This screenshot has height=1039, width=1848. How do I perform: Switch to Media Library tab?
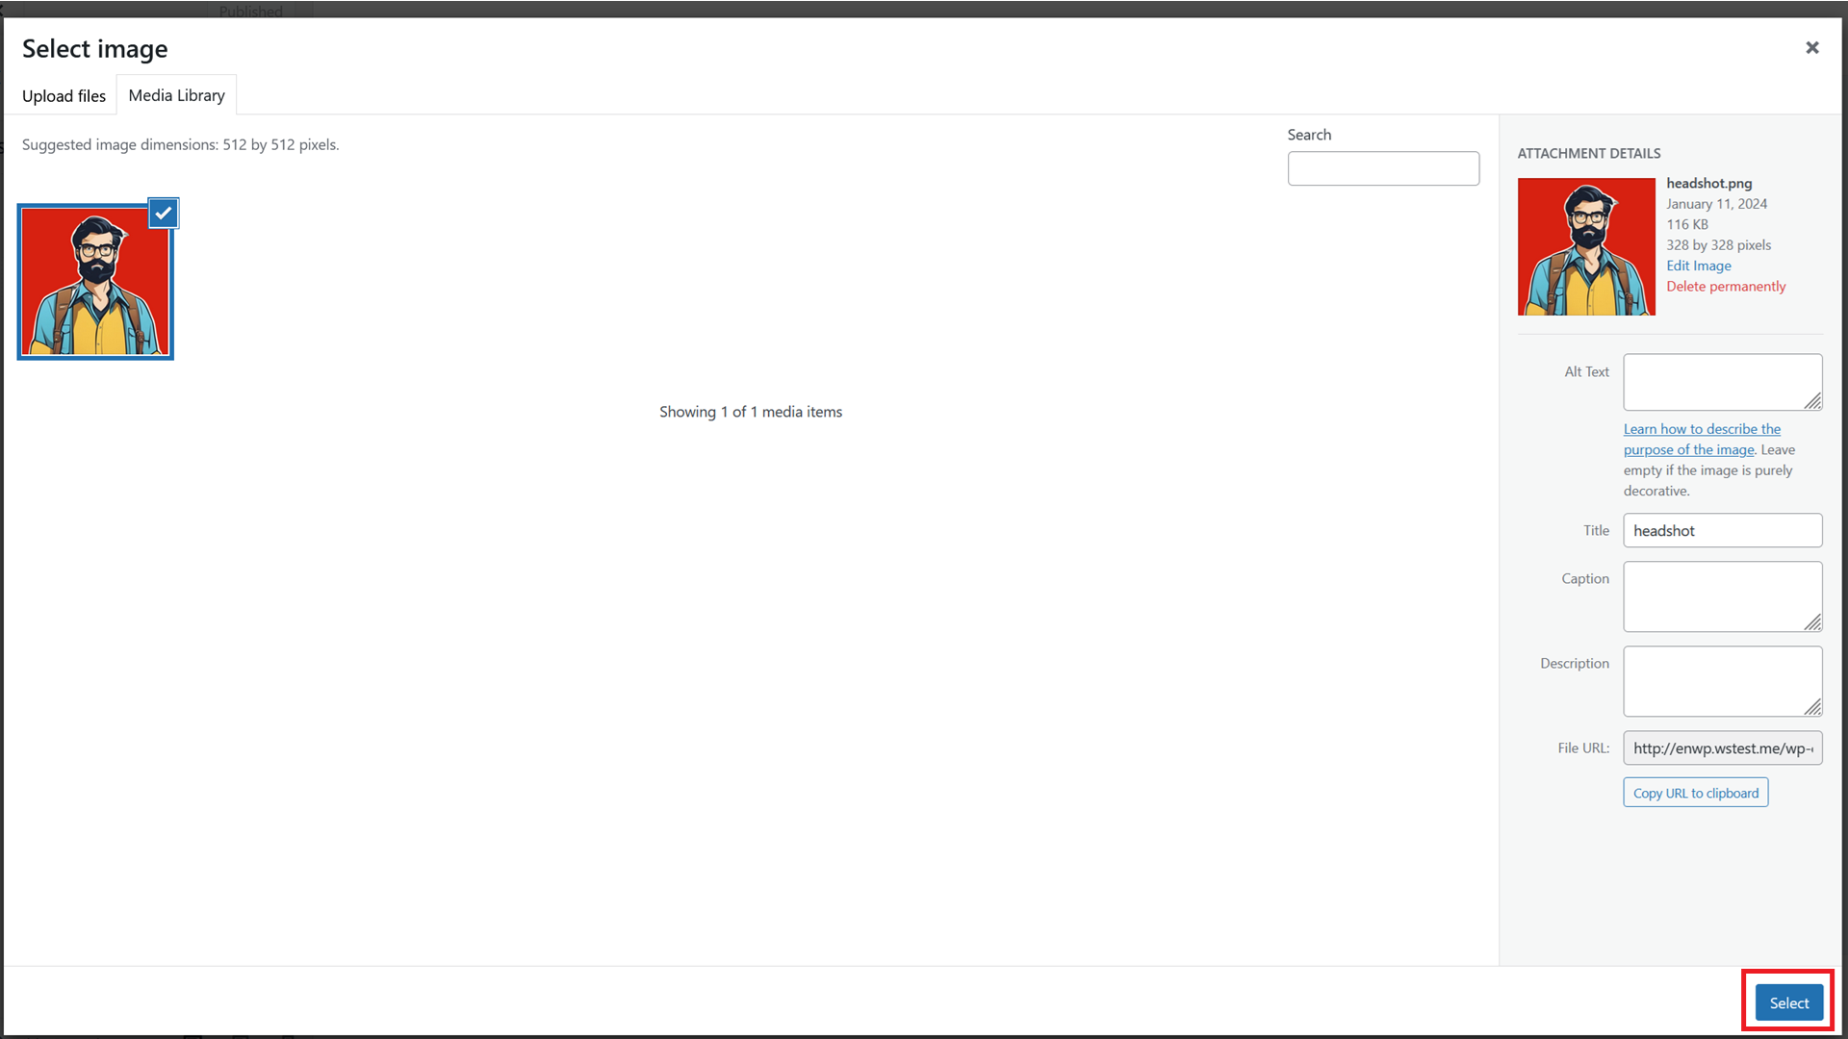[176, 95]
